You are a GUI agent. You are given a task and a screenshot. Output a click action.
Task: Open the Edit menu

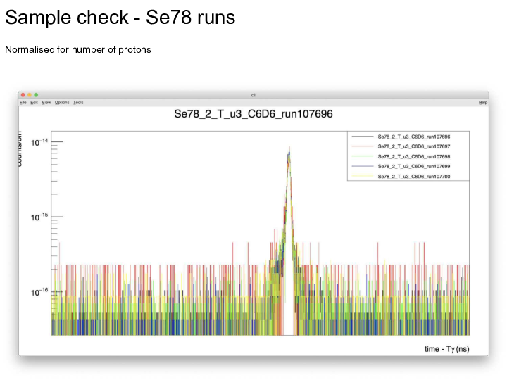tap(34, 102)
